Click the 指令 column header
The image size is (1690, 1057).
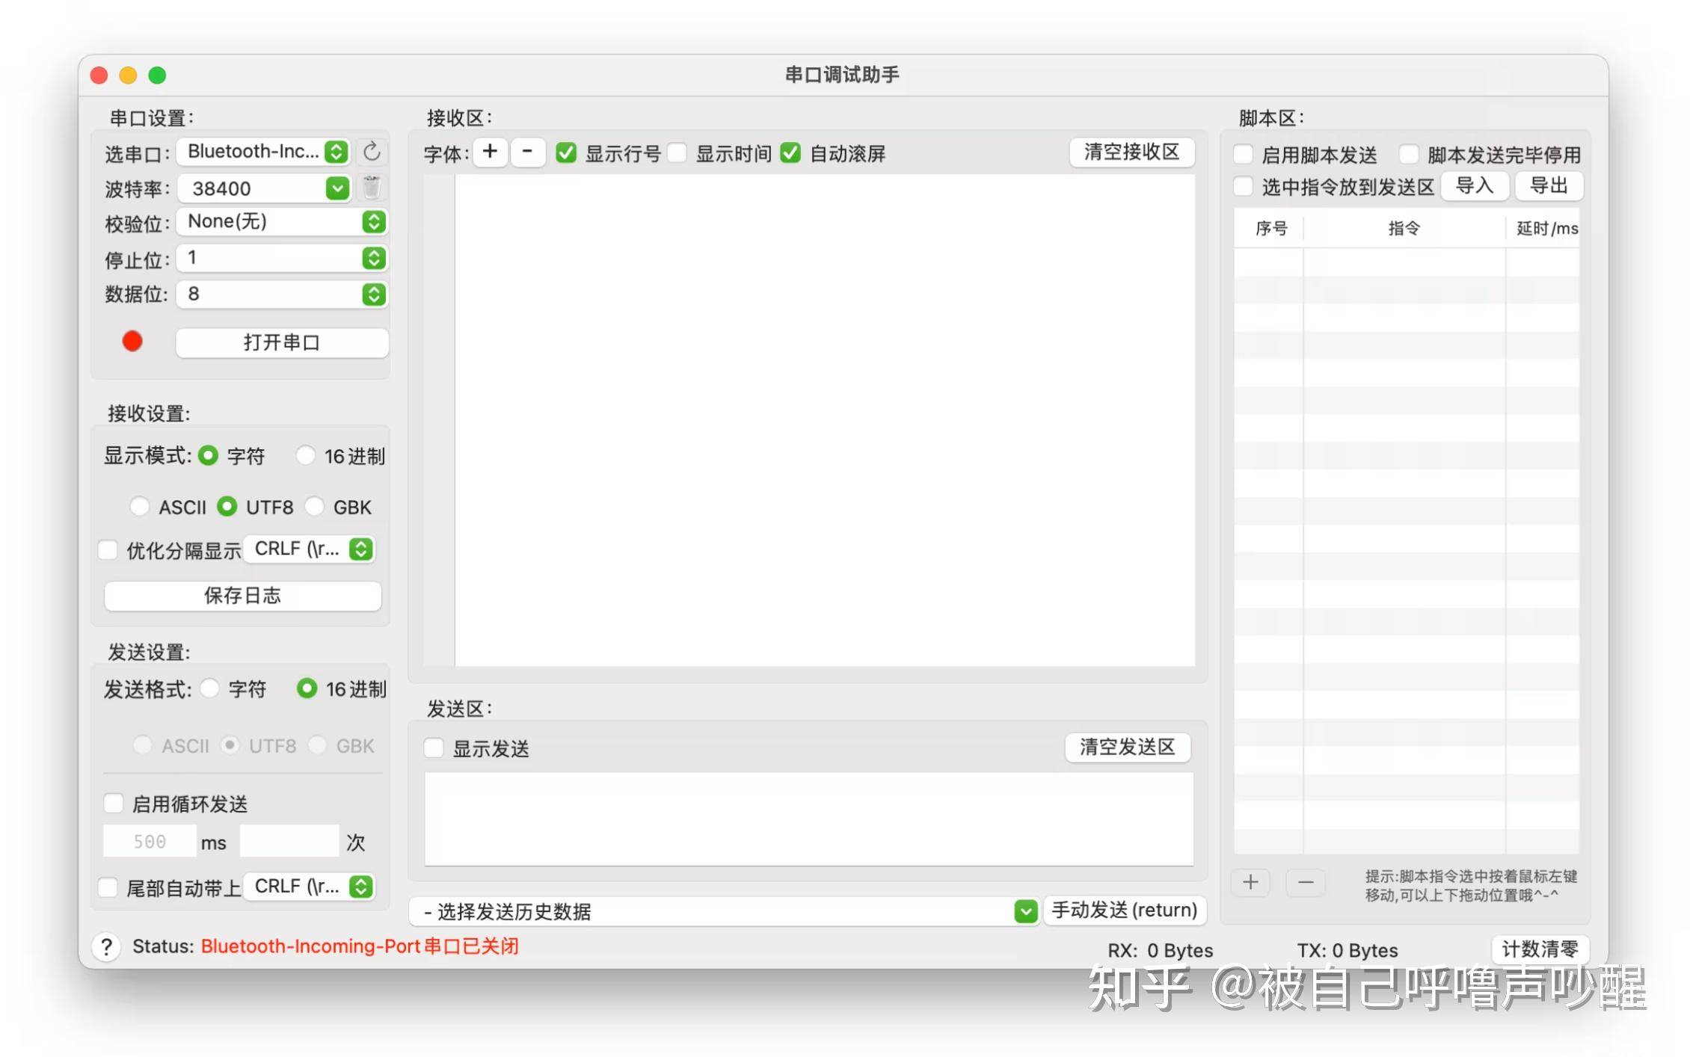[1404, 228]
